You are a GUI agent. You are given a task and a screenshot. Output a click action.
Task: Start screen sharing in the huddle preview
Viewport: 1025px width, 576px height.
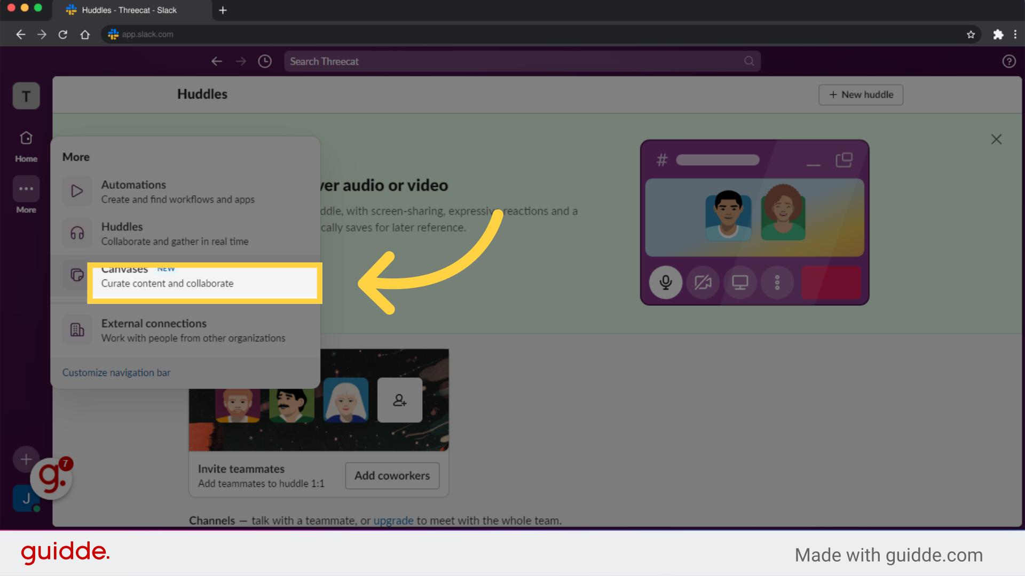740,283
